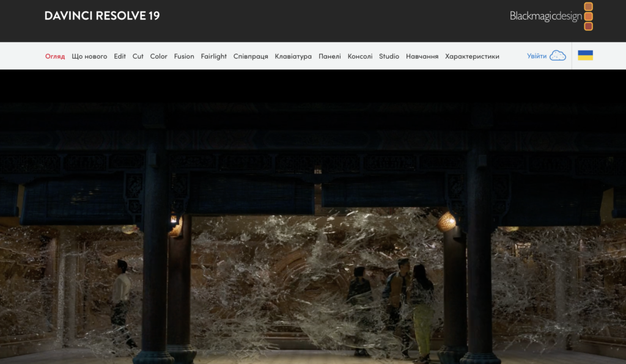The image size is (626, 364).
Task: Open the Співпраця collaboration page
Action: tap(251, 56)
